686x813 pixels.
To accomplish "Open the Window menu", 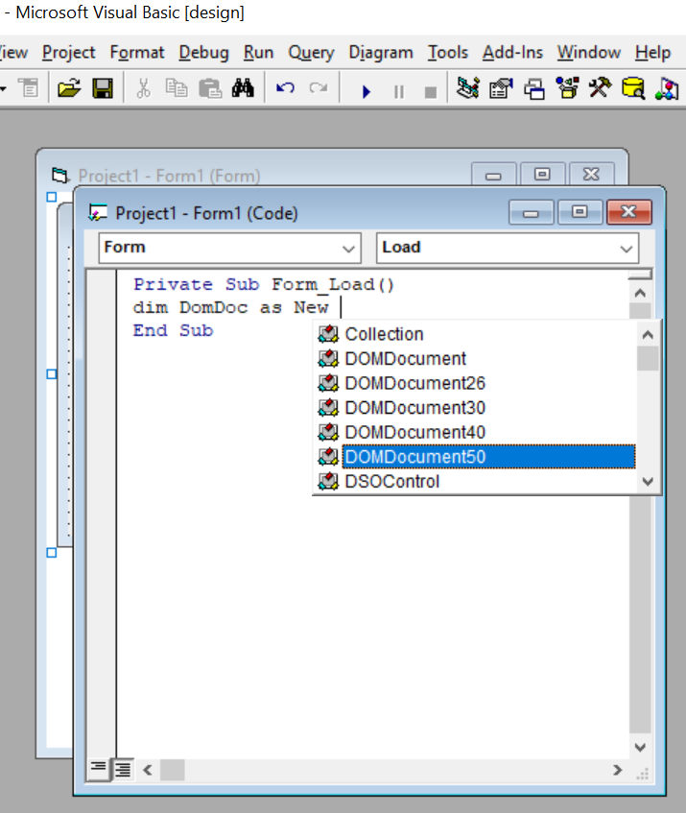I will click(588, 53).
